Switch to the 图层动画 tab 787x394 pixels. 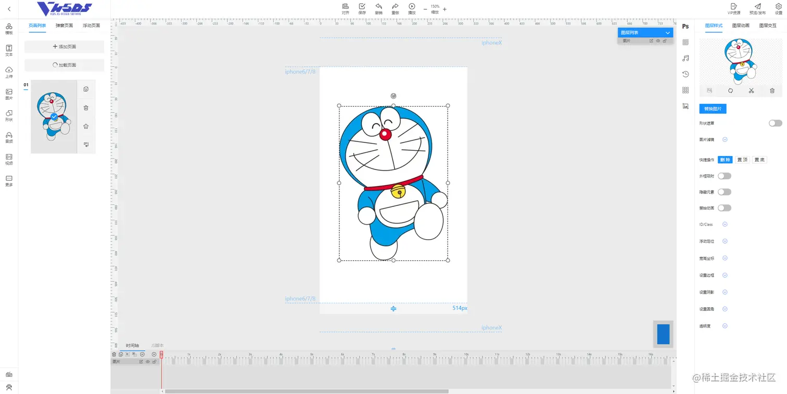[x=741, y=25]
